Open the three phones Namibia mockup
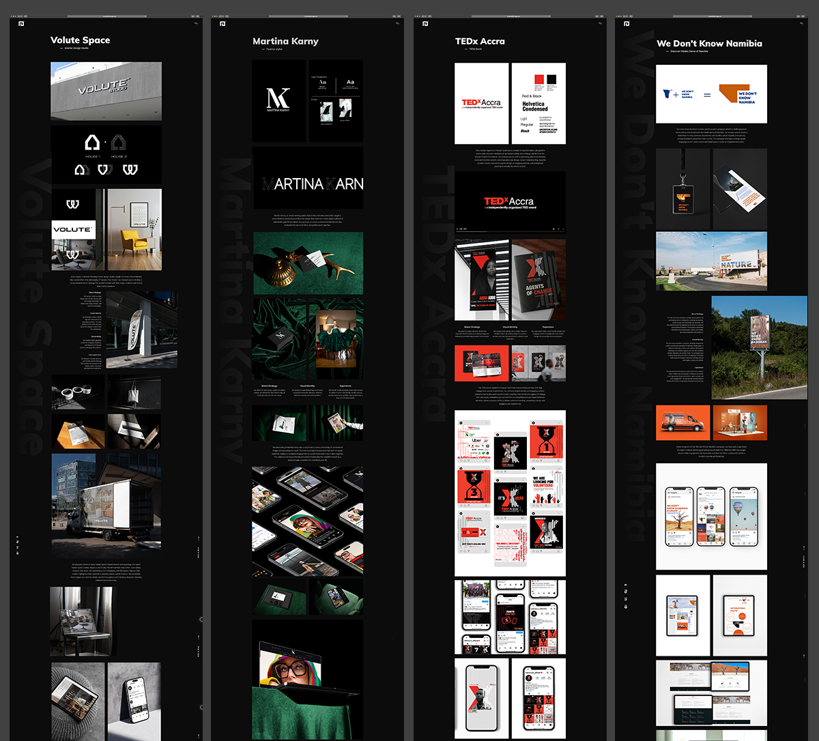Screen dimensions: 819x741 coord(711,517)
